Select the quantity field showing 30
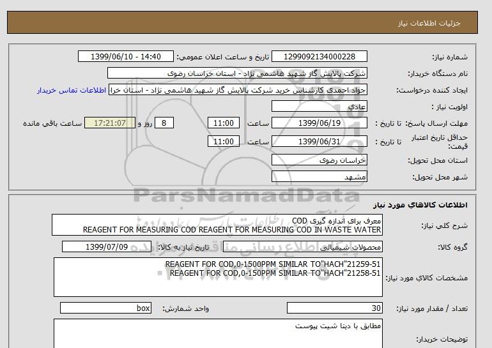The image size is (492, 348). click(334, 308)
